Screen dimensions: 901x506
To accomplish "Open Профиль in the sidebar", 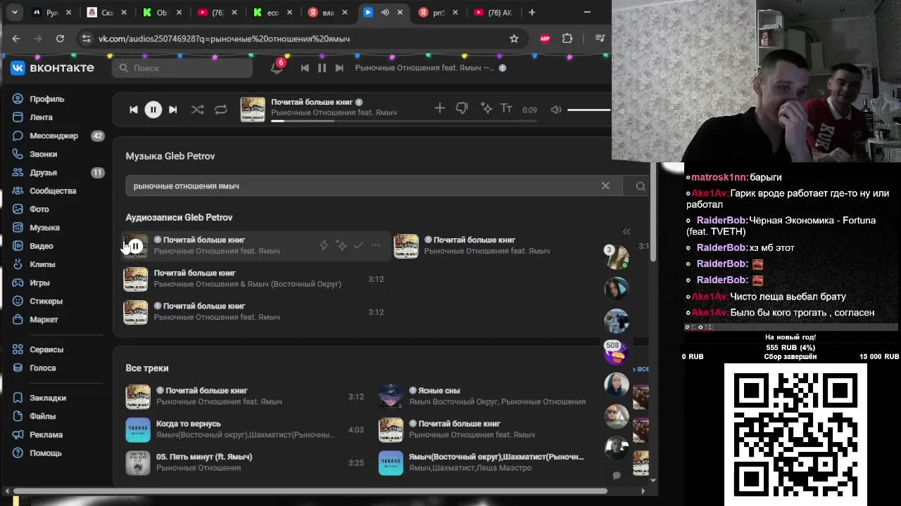I will click(x=46, y=99).
